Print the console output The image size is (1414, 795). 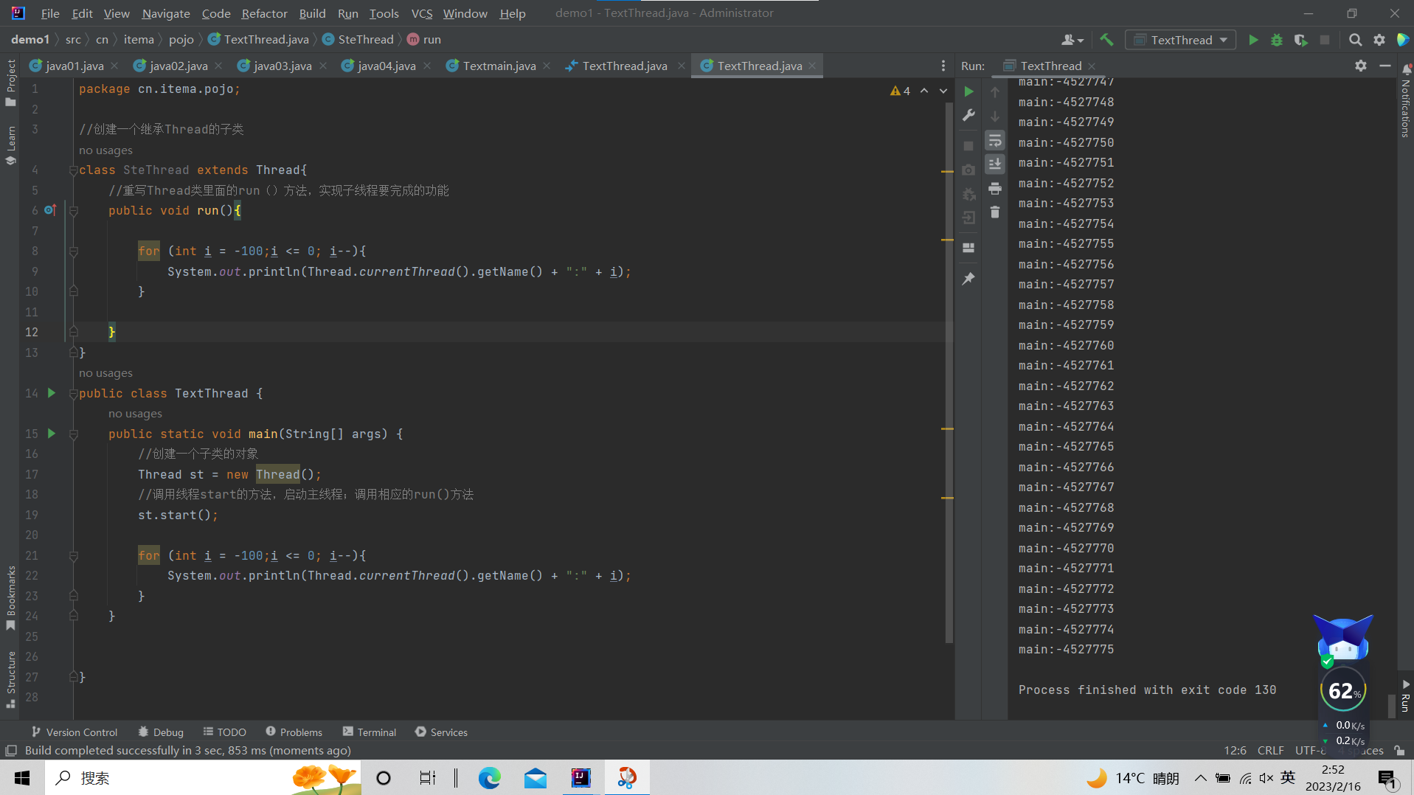(x=995, y=188)
